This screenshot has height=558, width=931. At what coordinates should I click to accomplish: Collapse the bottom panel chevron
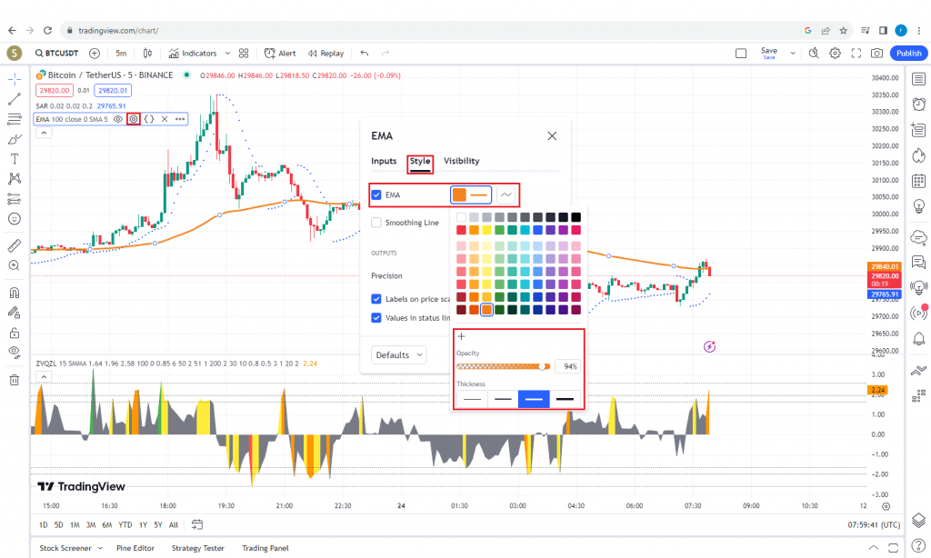coord(874,548)
